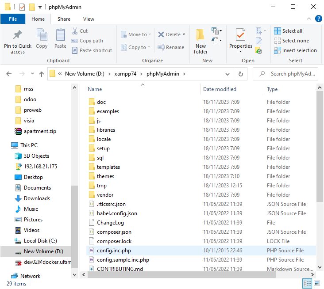This screenshot has width=324, height=289.
Task: Expand Delete dropdown arrow
Action: pos(184,34)
